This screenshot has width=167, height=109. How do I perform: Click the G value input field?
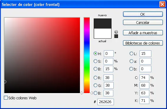click(109, 85)
